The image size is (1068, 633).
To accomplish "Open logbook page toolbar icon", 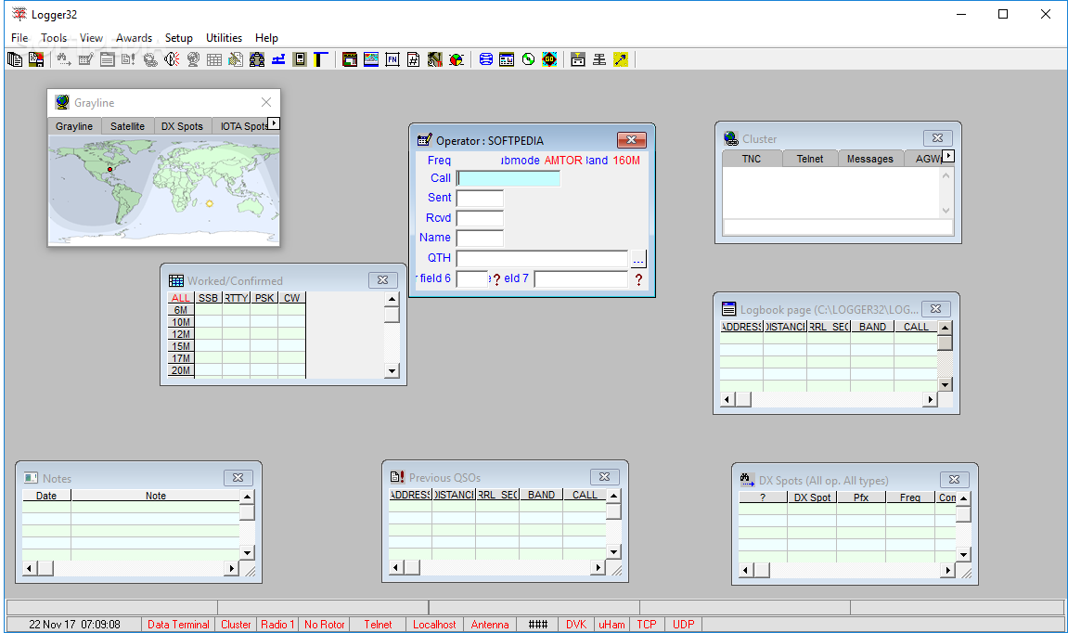I will (107, 59).
